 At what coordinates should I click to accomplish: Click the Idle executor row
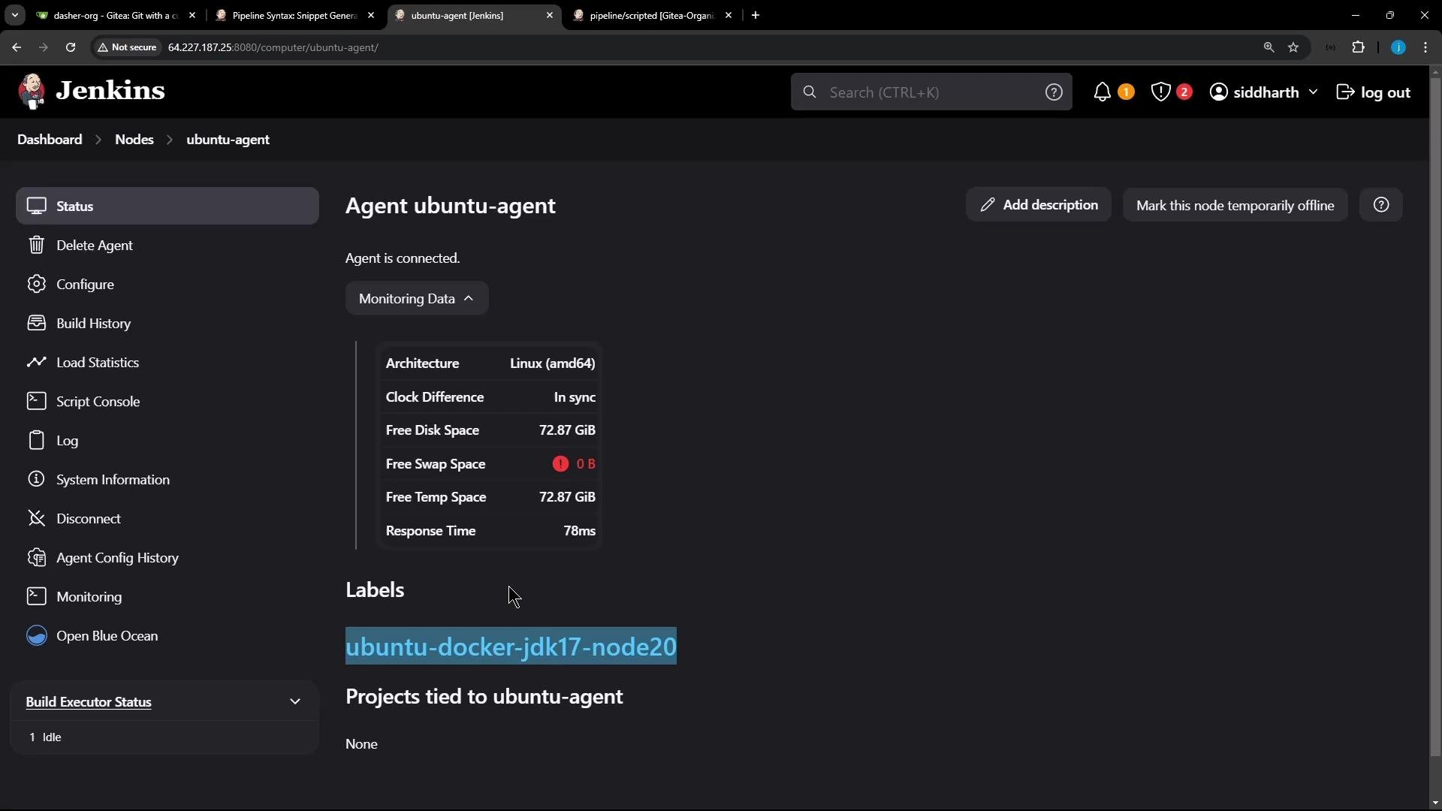(164, 737)
